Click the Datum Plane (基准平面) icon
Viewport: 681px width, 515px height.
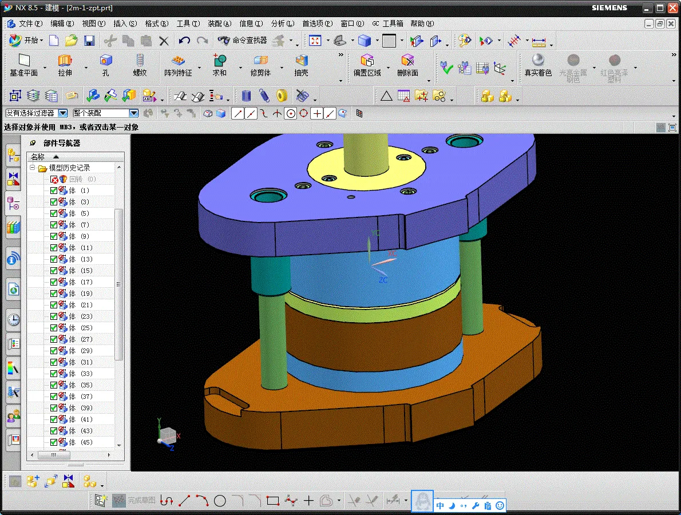tap(23, 61)
